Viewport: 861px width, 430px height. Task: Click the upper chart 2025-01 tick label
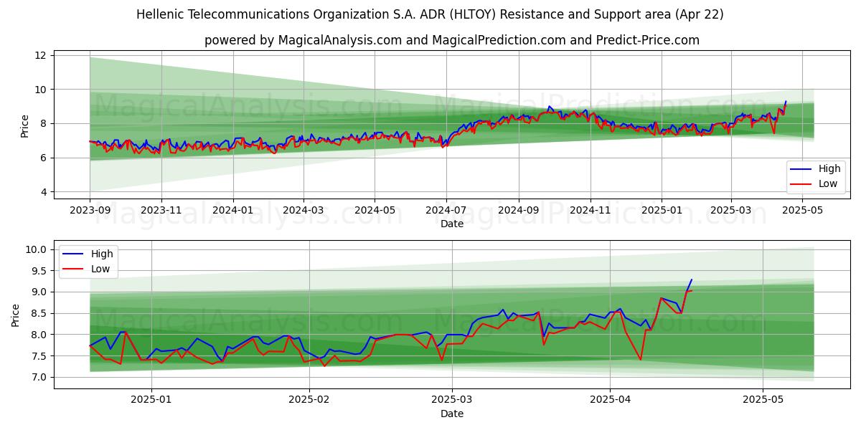coord(662,211)
